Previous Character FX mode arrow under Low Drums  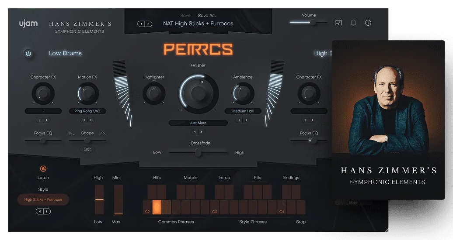point(40,120)
